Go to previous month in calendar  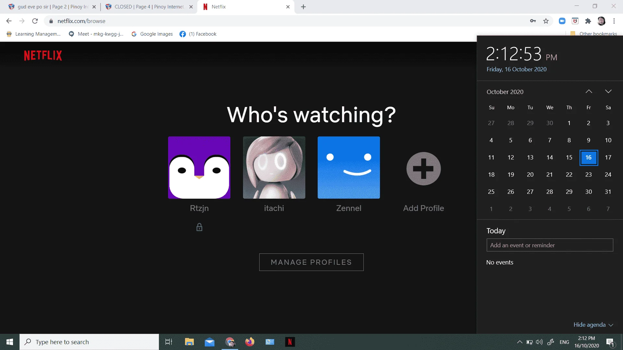tap(589, 92)
